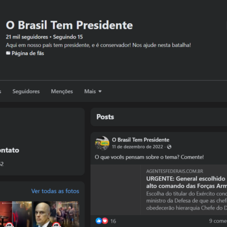227x227 pixels.
Task: View the 16 reactions count
Action: click(113, 221)
